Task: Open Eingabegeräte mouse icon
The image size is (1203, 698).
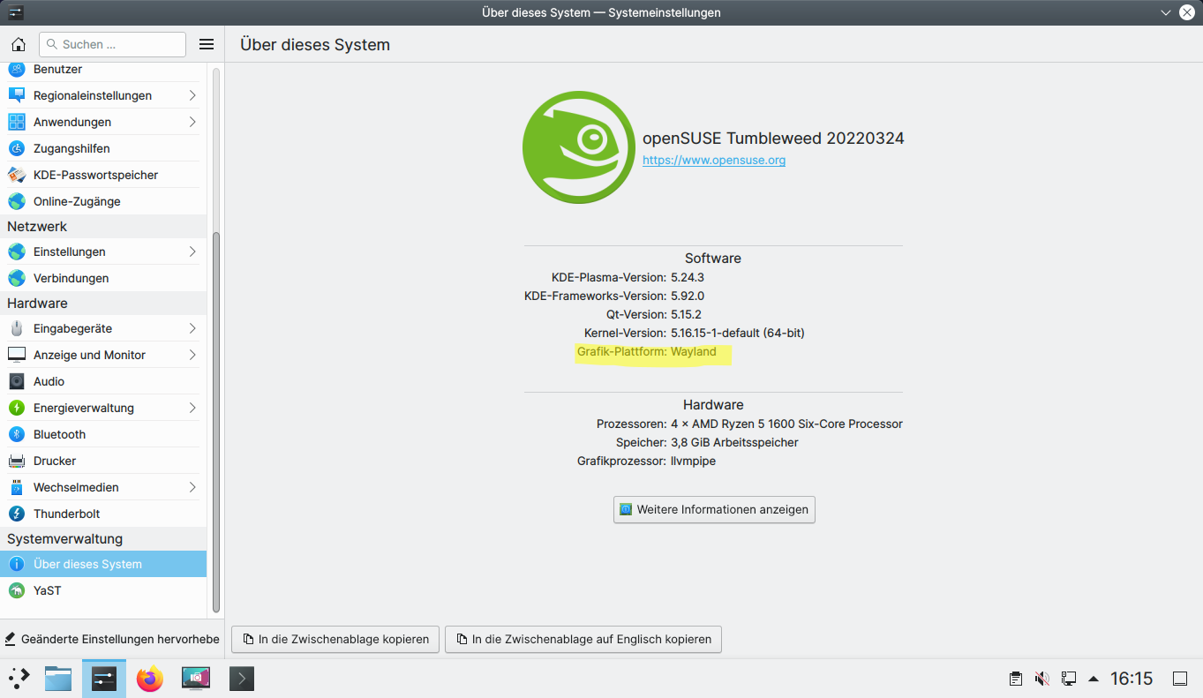Action: [x=17, y=328]
